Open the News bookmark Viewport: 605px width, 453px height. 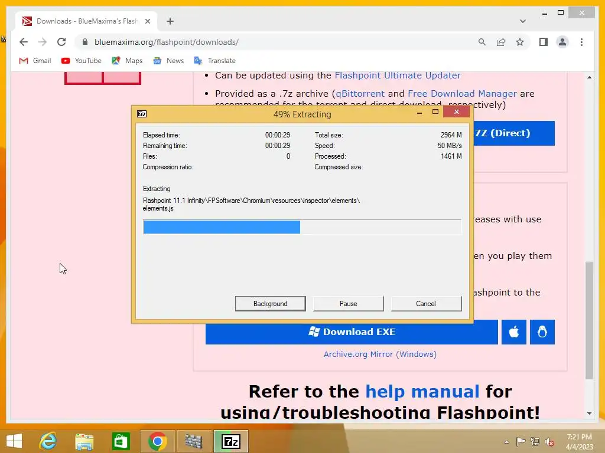click(x=168, y=61)
